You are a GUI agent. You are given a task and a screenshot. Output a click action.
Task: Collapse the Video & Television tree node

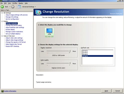[x=2, y=36]
